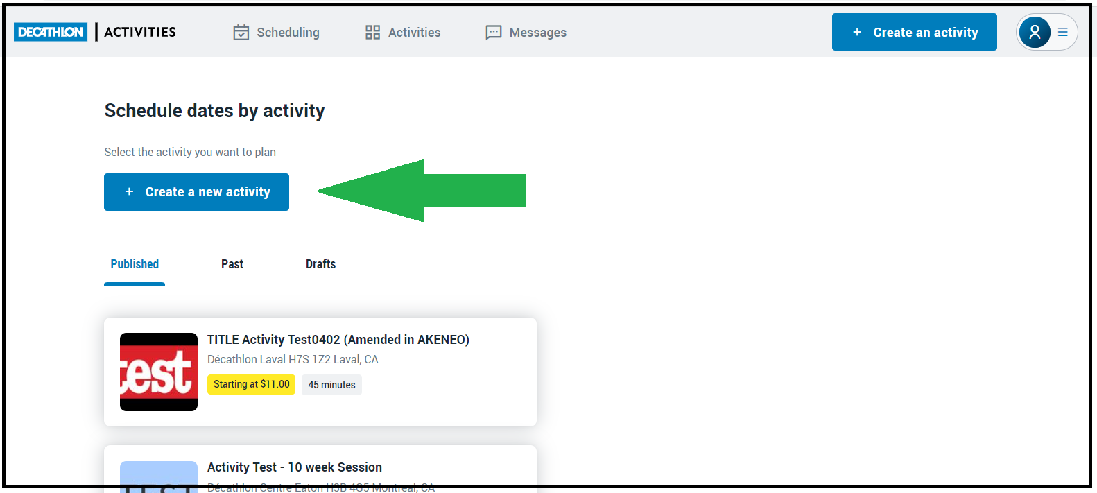Click the Activities grid icon

pos(372,33)
